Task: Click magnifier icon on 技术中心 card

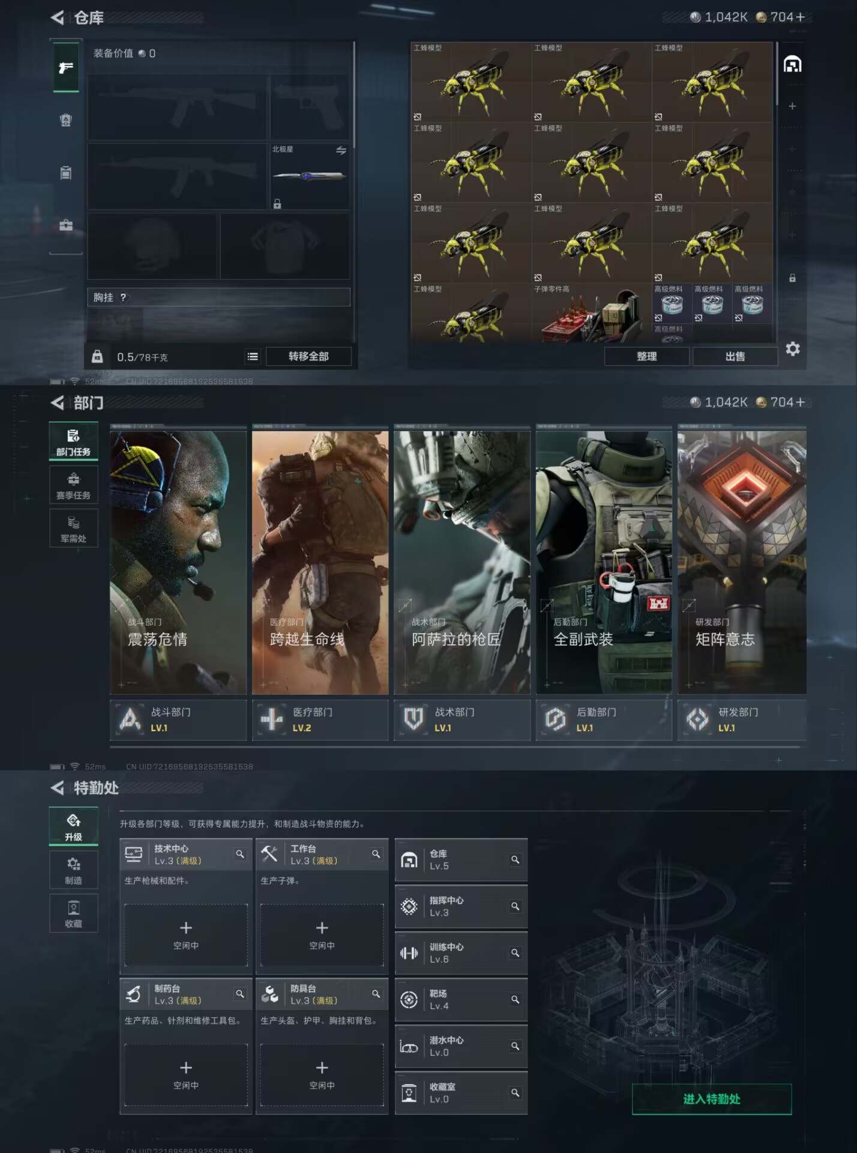Action: coord(240,854)
